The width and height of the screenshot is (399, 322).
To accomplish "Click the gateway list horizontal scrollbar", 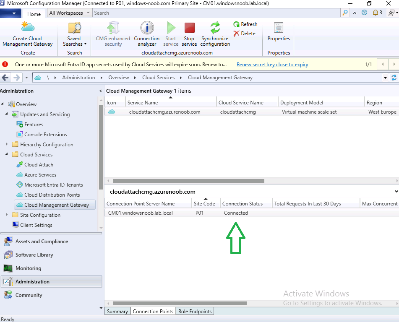I will (x=188, y=181).
